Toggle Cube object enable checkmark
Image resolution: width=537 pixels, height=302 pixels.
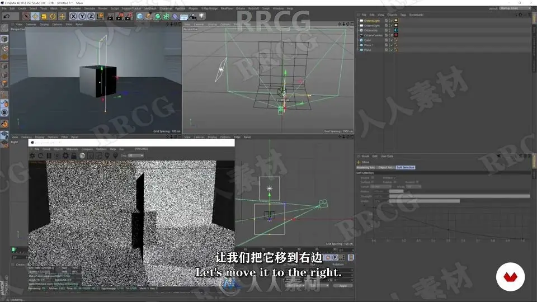coord(391,40)
